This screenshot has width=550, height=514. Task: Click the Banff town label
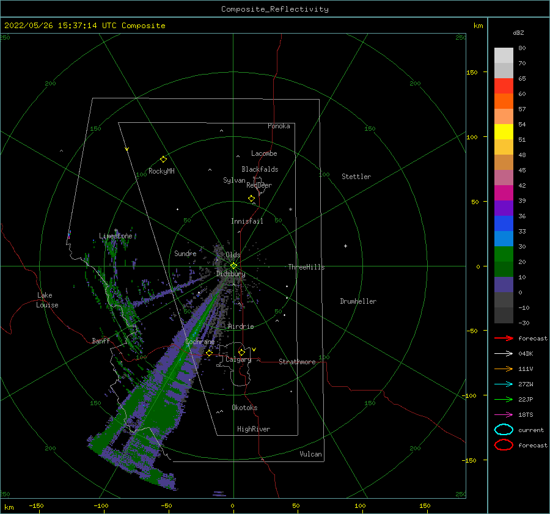(x=101, y=340)
